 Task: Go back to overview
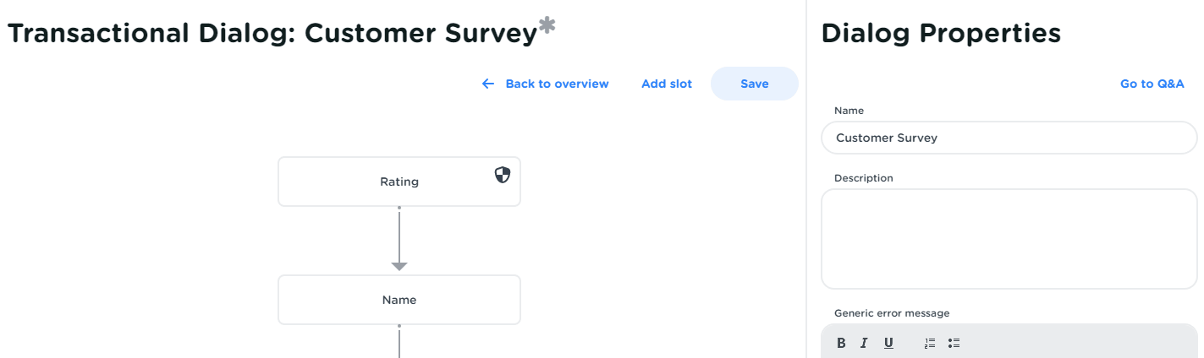pyautogui.click(x=556, y=84)
